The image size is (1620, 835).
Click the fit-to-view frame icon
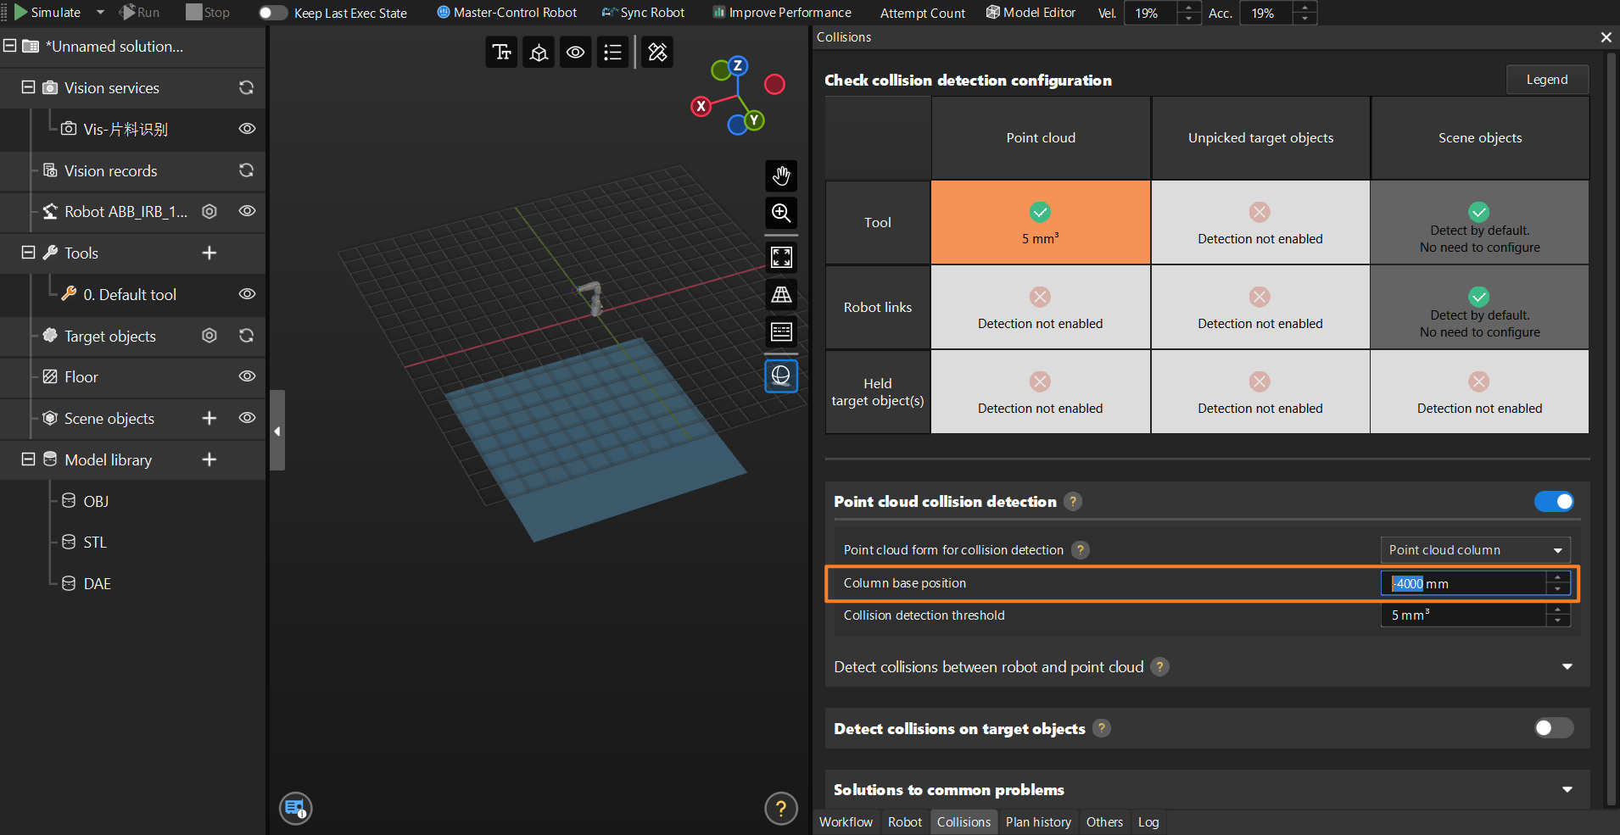tap(781, 257)
